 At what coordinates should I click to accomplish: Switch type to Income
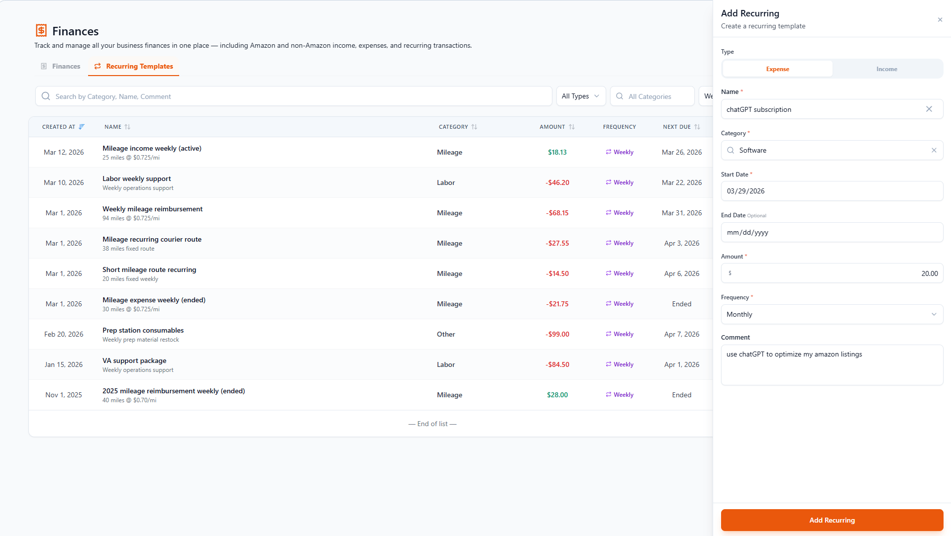pyautogui.click(x=886, y=69)
